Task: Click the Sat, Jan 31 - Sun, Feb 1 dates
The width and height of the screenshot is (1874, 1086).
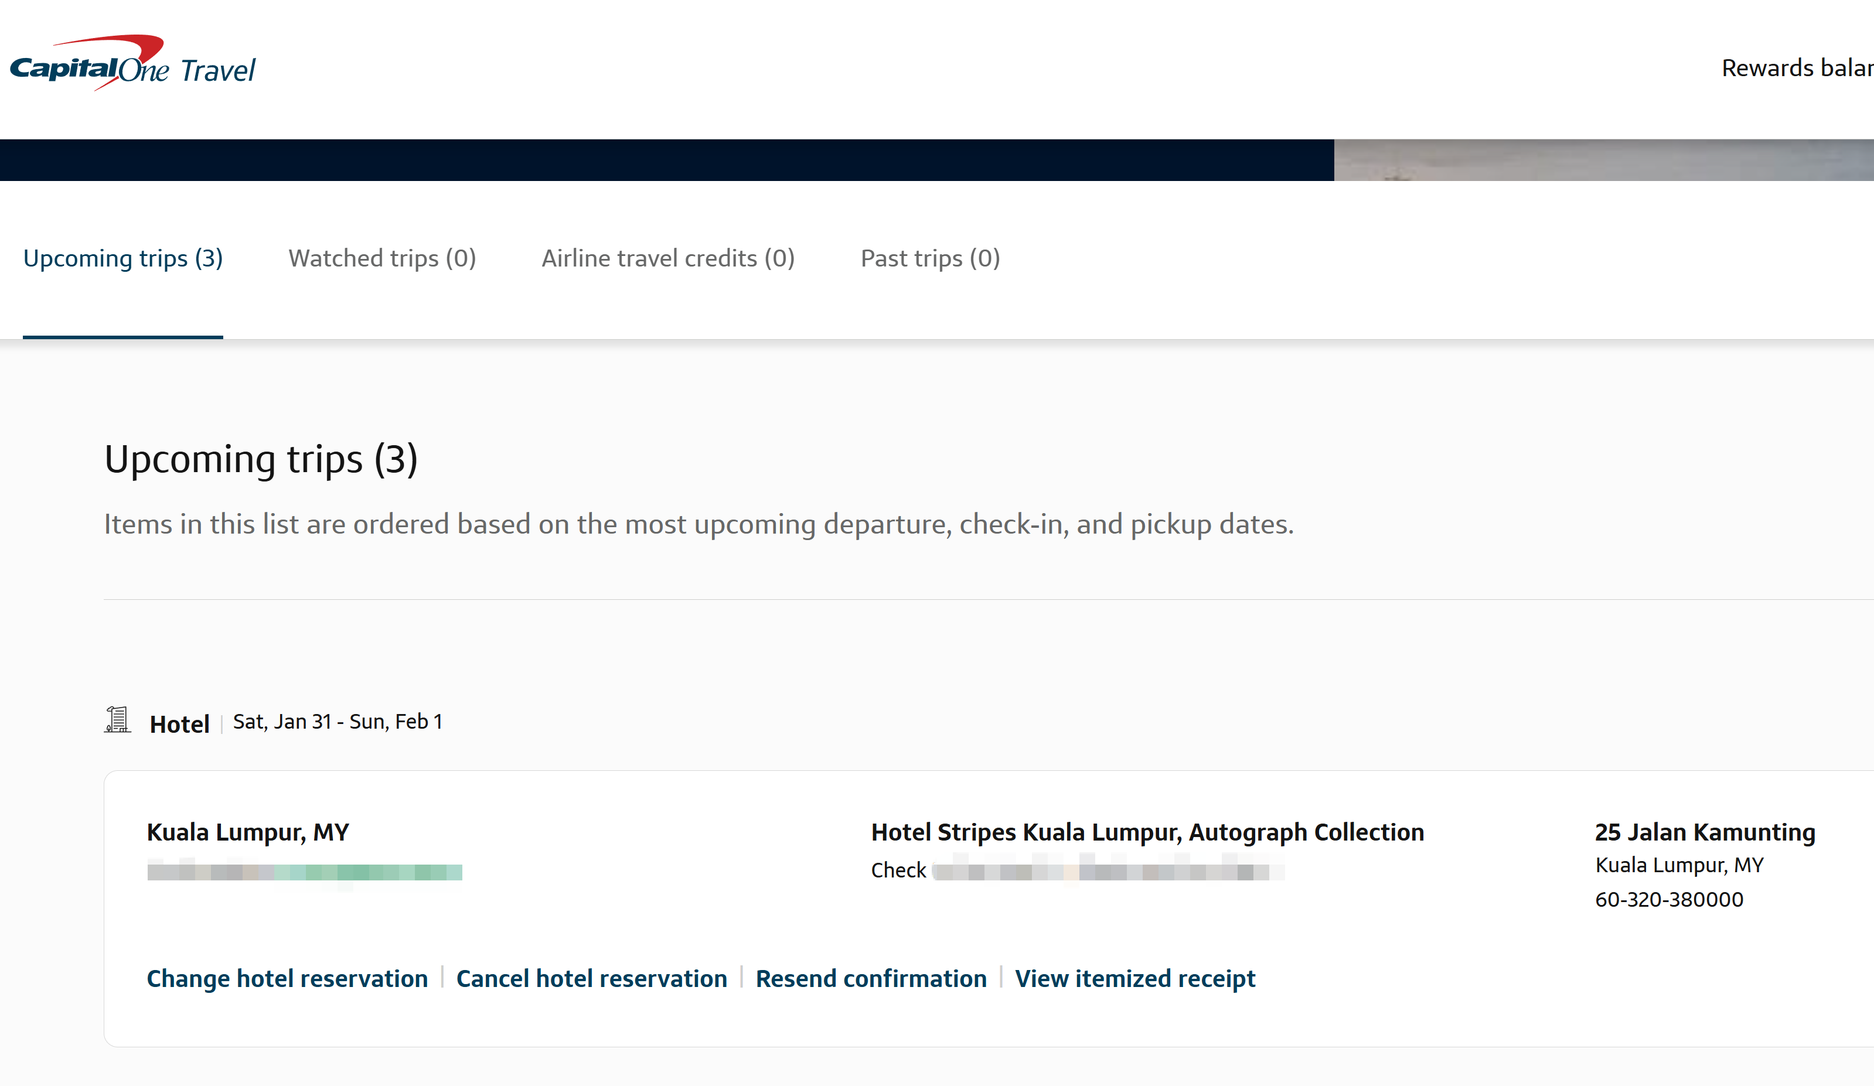Action: tap(338, 722)
